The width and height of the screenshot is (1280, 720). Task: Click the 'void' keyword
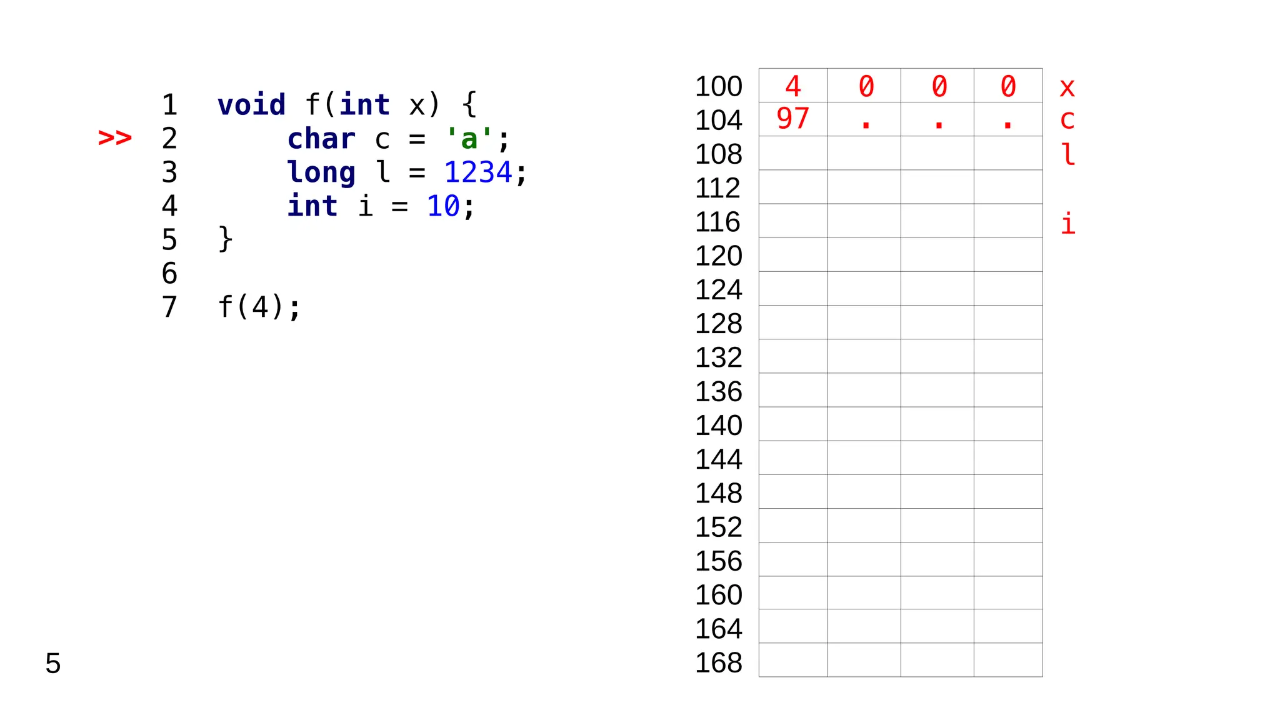click(x=251, y=104)
